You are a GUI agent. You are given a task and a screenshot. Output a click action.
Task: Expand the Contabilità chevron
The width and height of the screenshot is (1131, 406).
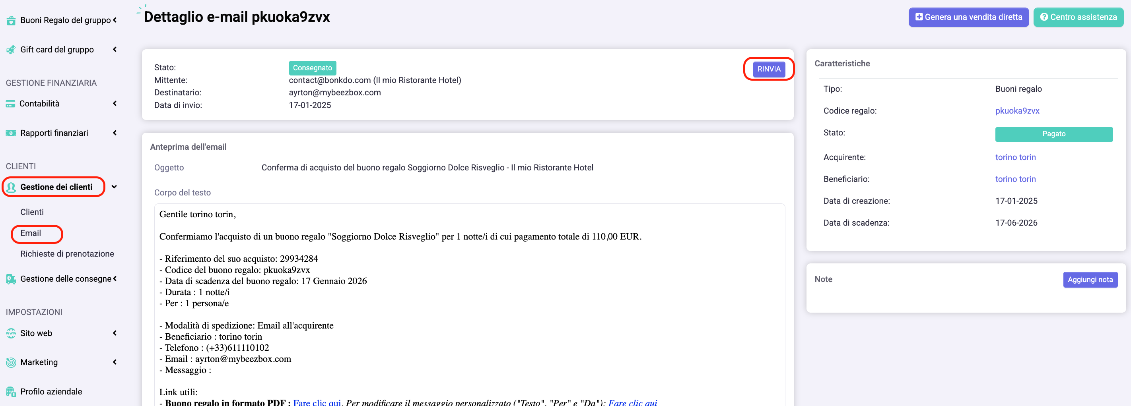coord(115,103)
